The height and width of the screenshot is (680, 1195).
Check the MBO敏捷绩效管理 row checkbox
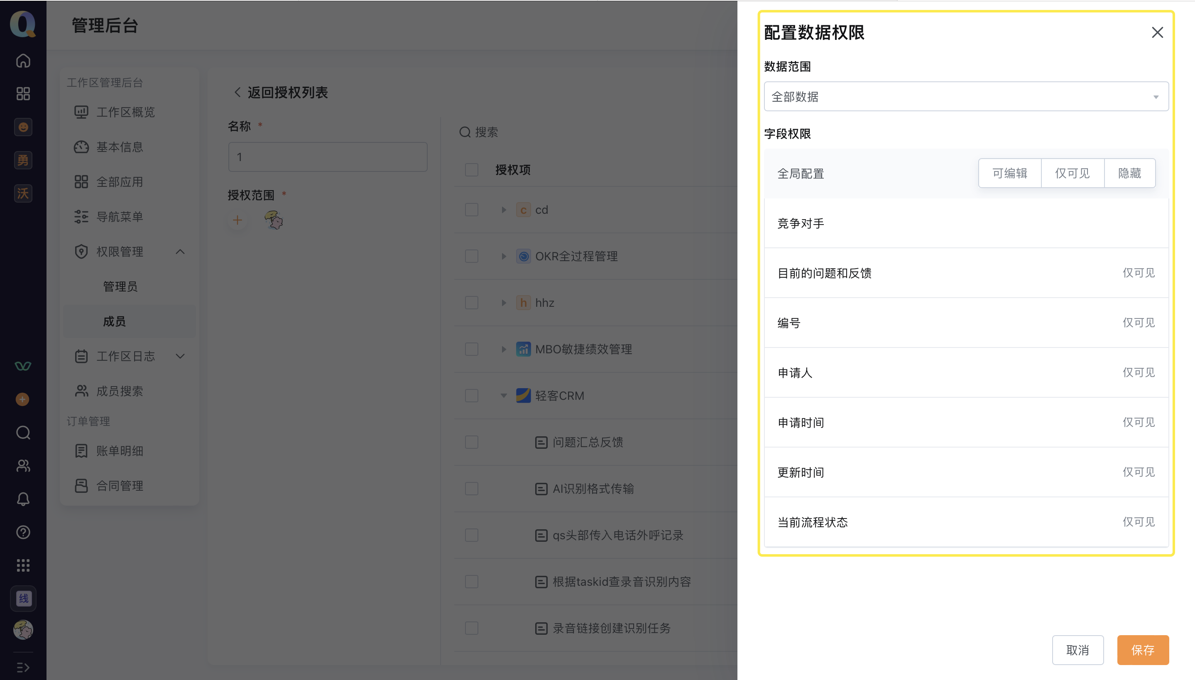point(472,349)
